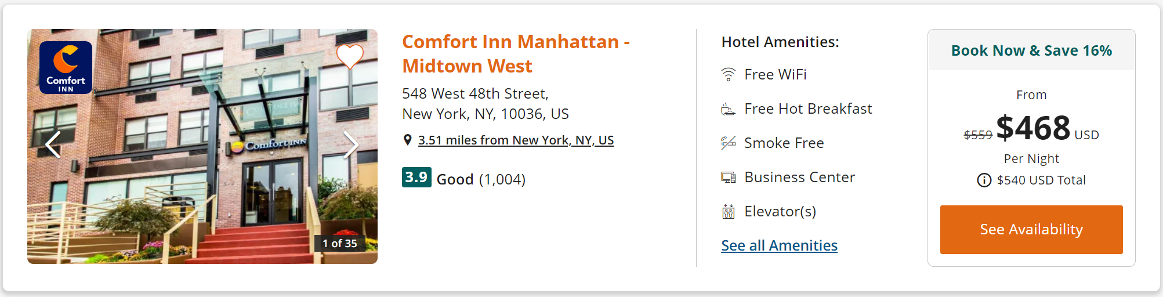Advance to next hotel photo arrow

pos(351,145)
